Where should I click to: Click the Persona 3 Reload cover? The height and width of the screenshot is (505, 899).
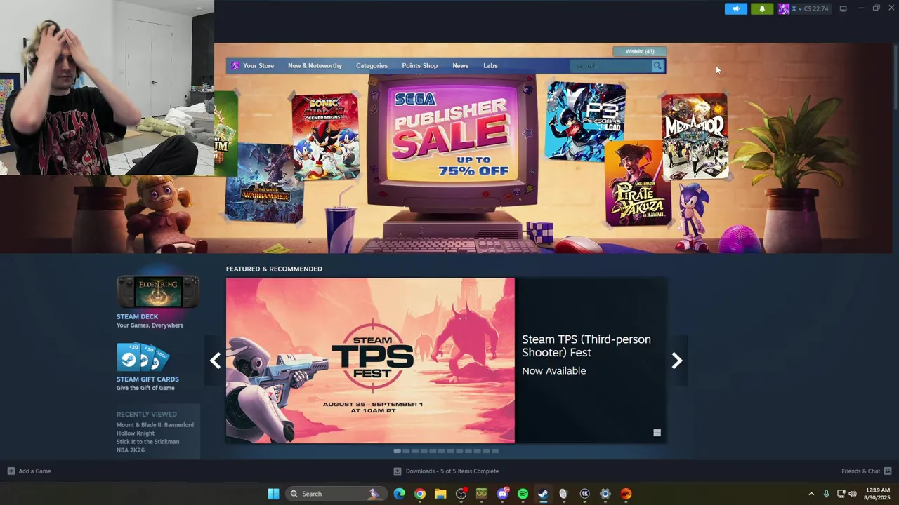[585, 121]
